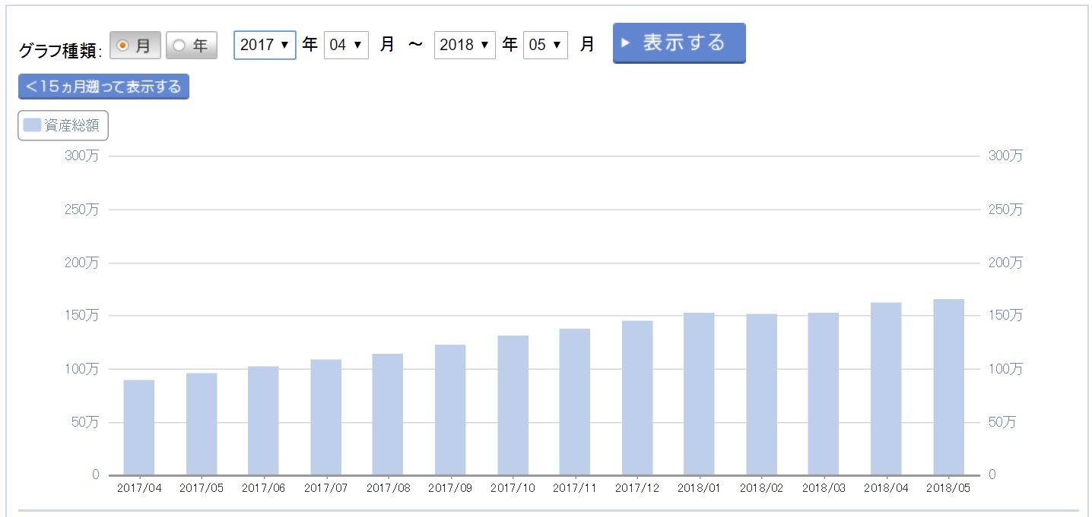1092x517 pixels.
Task: Click the 2018/04 bar
Action: [886, 389]
